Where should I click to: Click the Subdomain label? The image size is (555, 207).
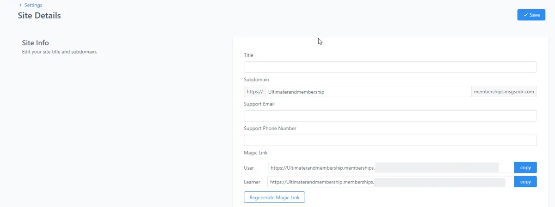point(256,79)
